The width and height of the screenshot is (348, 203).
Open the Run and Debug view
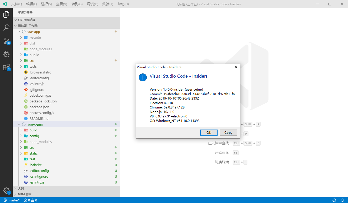[6, 54]
